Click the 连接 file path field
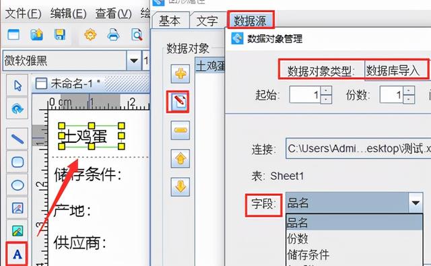 (x=358, y=148)
